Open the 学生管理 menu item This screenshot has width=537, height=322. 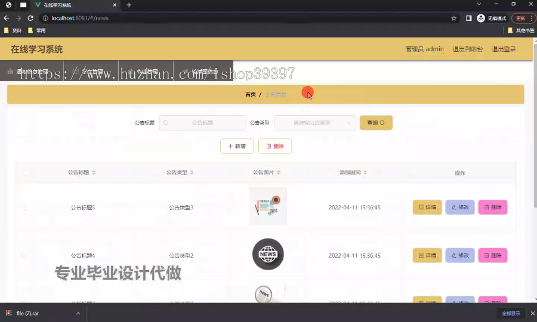coord(91,71)
